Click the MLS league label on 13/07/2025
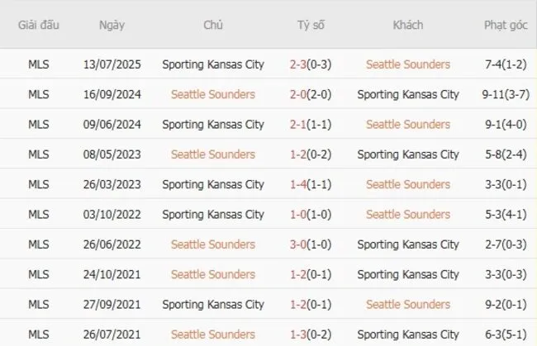 pyautogui.click(x=38, y=64)
